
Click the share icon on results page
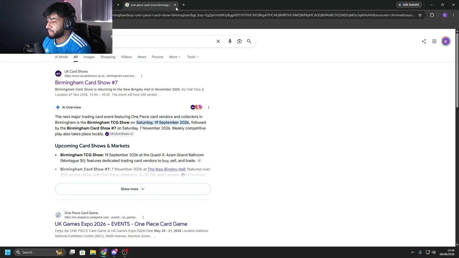tap(424, 41)
